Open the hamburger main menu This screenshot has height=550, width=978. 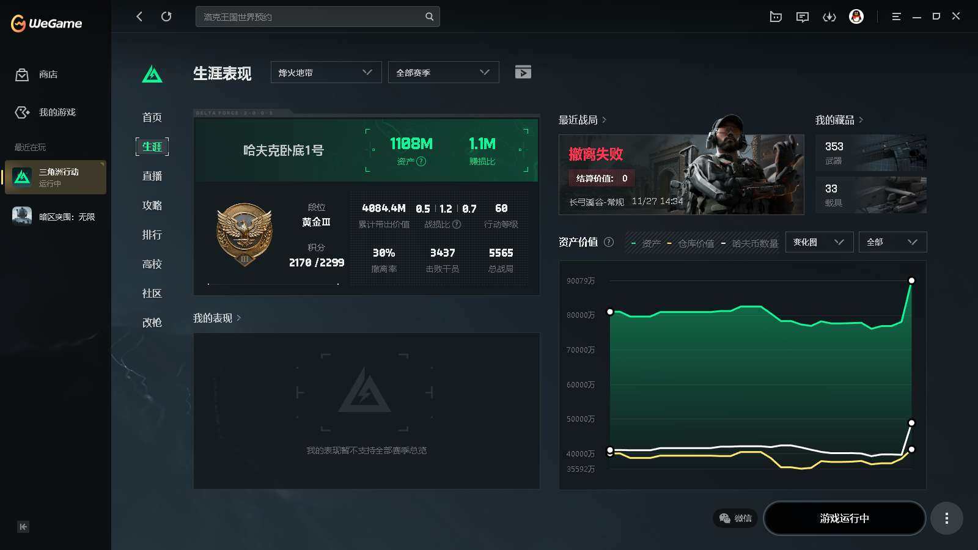(896, 16)
